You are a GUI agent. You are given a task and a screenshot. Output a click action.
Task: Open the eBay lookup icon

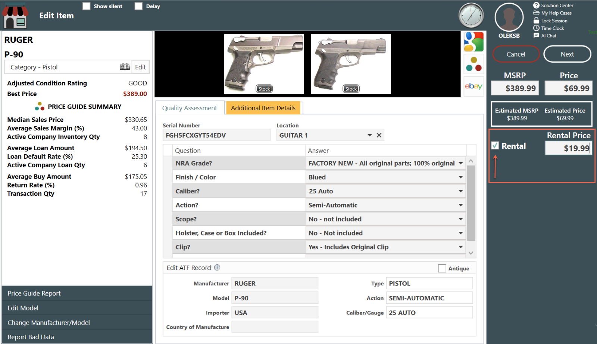tap(474, 86)
